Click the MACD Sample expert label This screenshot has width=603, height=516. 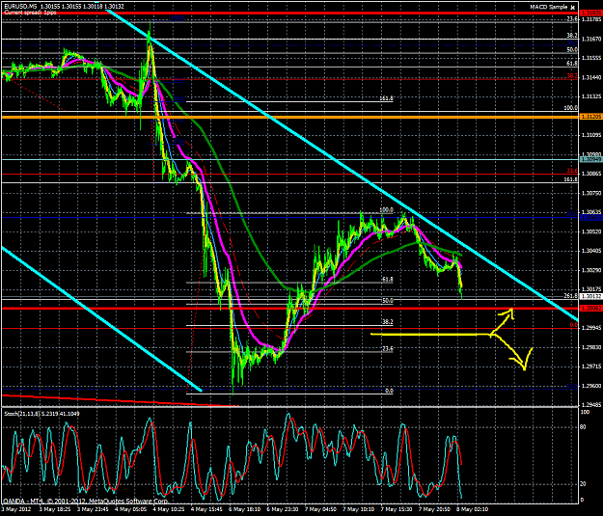tap(549, 7)
